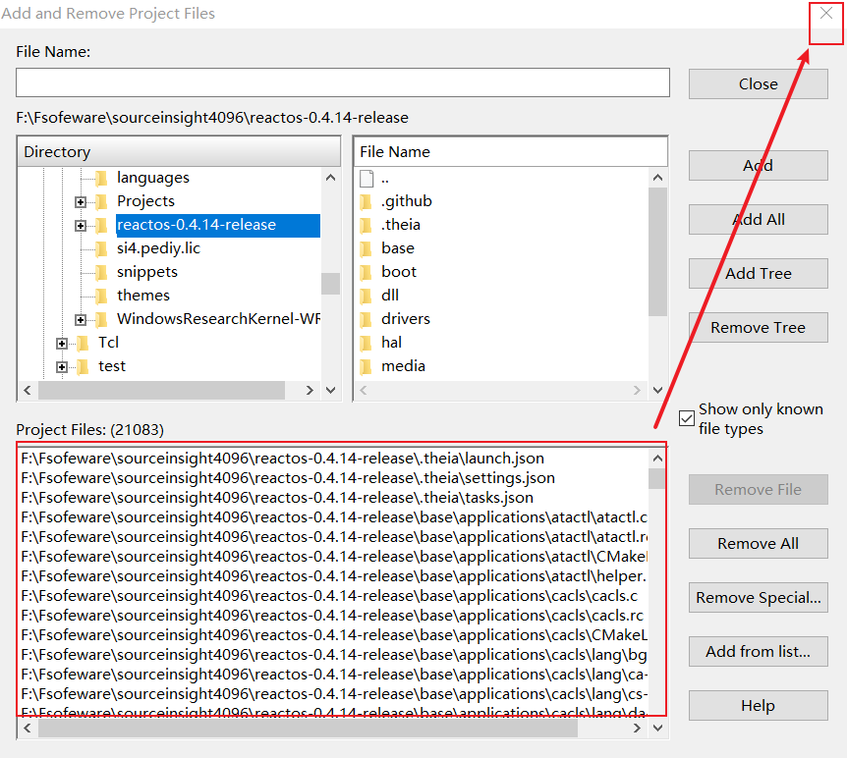847x758 pixels.
Task: Select the languages folder in Directory tree
Action: [x=153, y=178]
